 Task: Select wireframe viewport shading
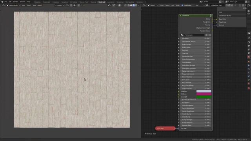coord(129,5)
